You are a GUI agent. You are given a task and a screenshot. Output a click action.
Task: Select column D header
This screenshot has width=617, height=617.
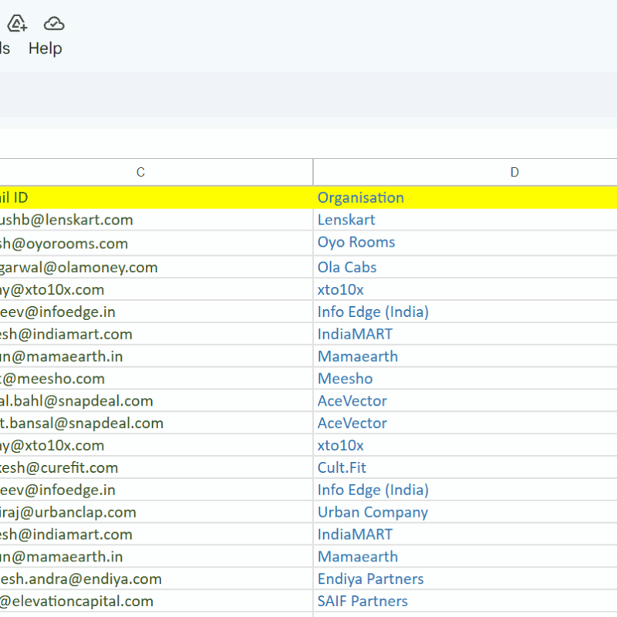click(465, 172)
